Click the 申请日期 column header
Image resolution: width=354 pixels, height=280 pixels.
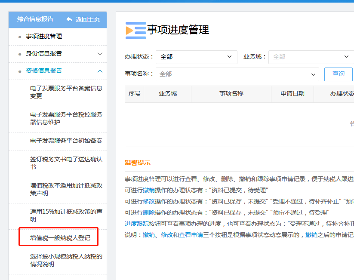(x=292, y=94)
